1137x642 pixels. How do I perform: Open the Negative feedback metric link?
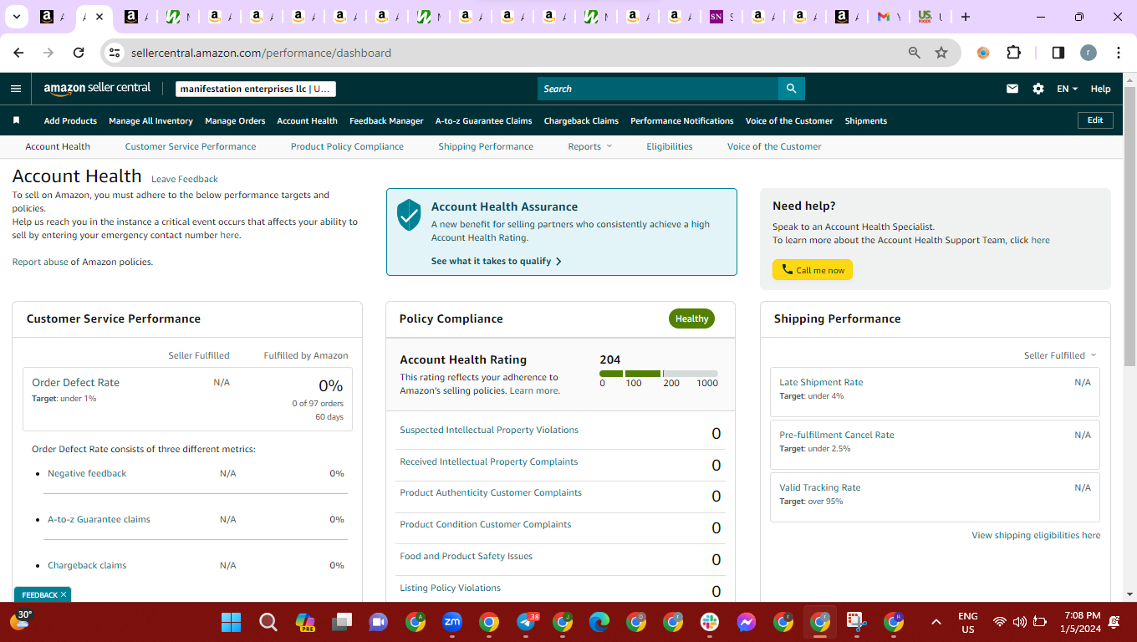click(x=87, y=473)
